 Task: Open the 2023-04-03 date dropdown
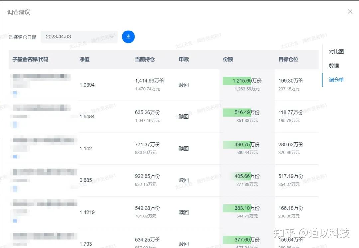[79, 37]
